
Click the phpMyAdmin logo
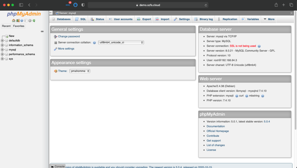click(24, 14)
